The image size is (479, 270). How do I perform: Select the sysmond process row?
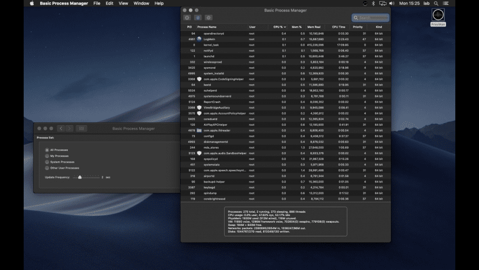pos(286,68)
